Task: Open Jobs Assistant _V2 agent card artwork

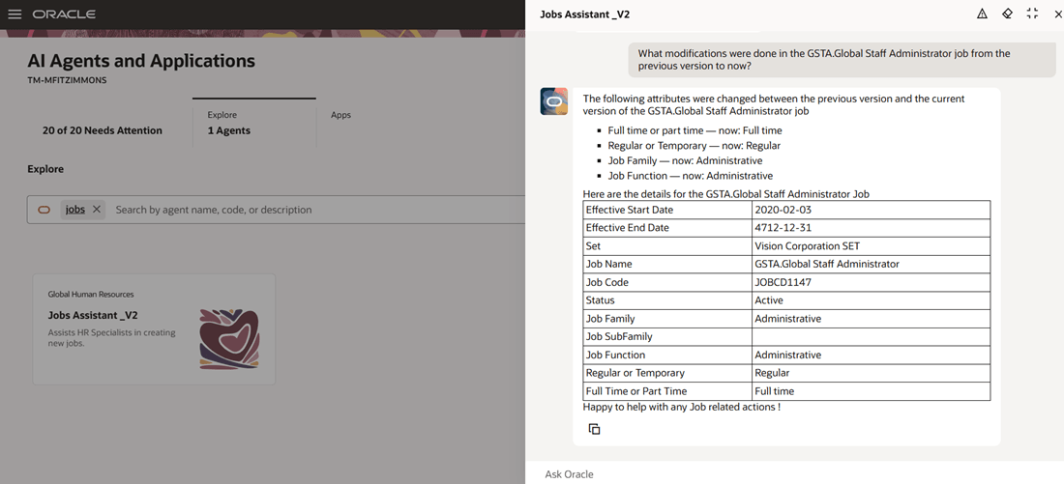Action: click(x=229, y=339)
